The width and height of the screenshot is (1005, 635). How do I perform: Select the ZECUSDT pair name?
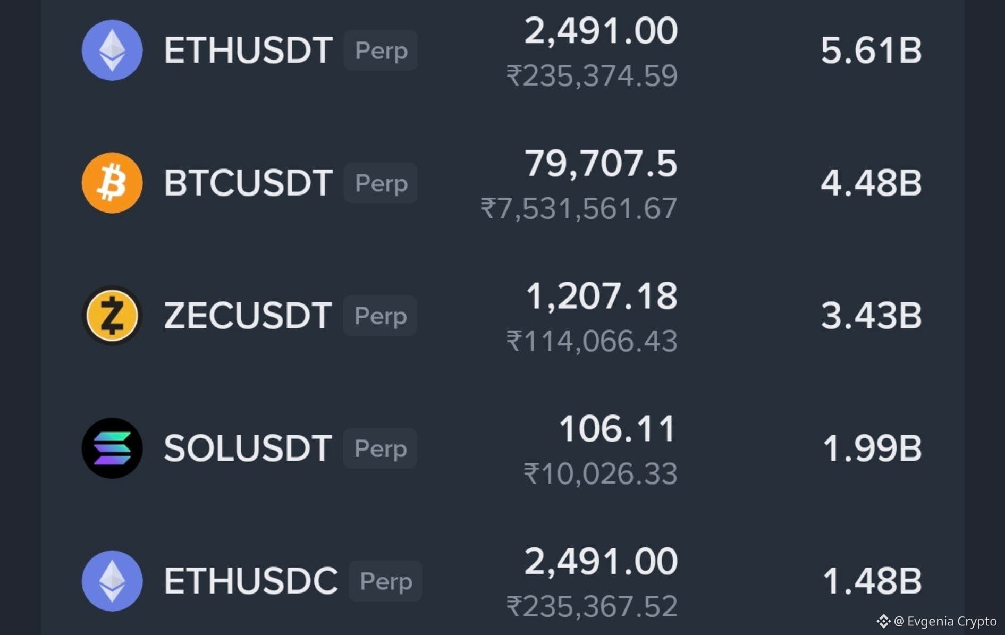point(248,316)
